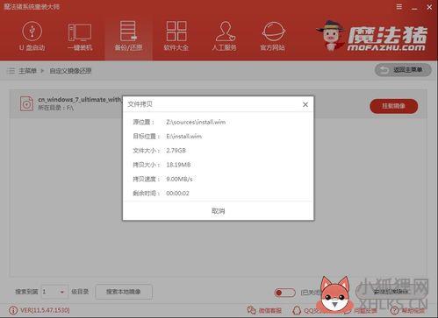Open 微信客服 WeChat support icon

251,310
